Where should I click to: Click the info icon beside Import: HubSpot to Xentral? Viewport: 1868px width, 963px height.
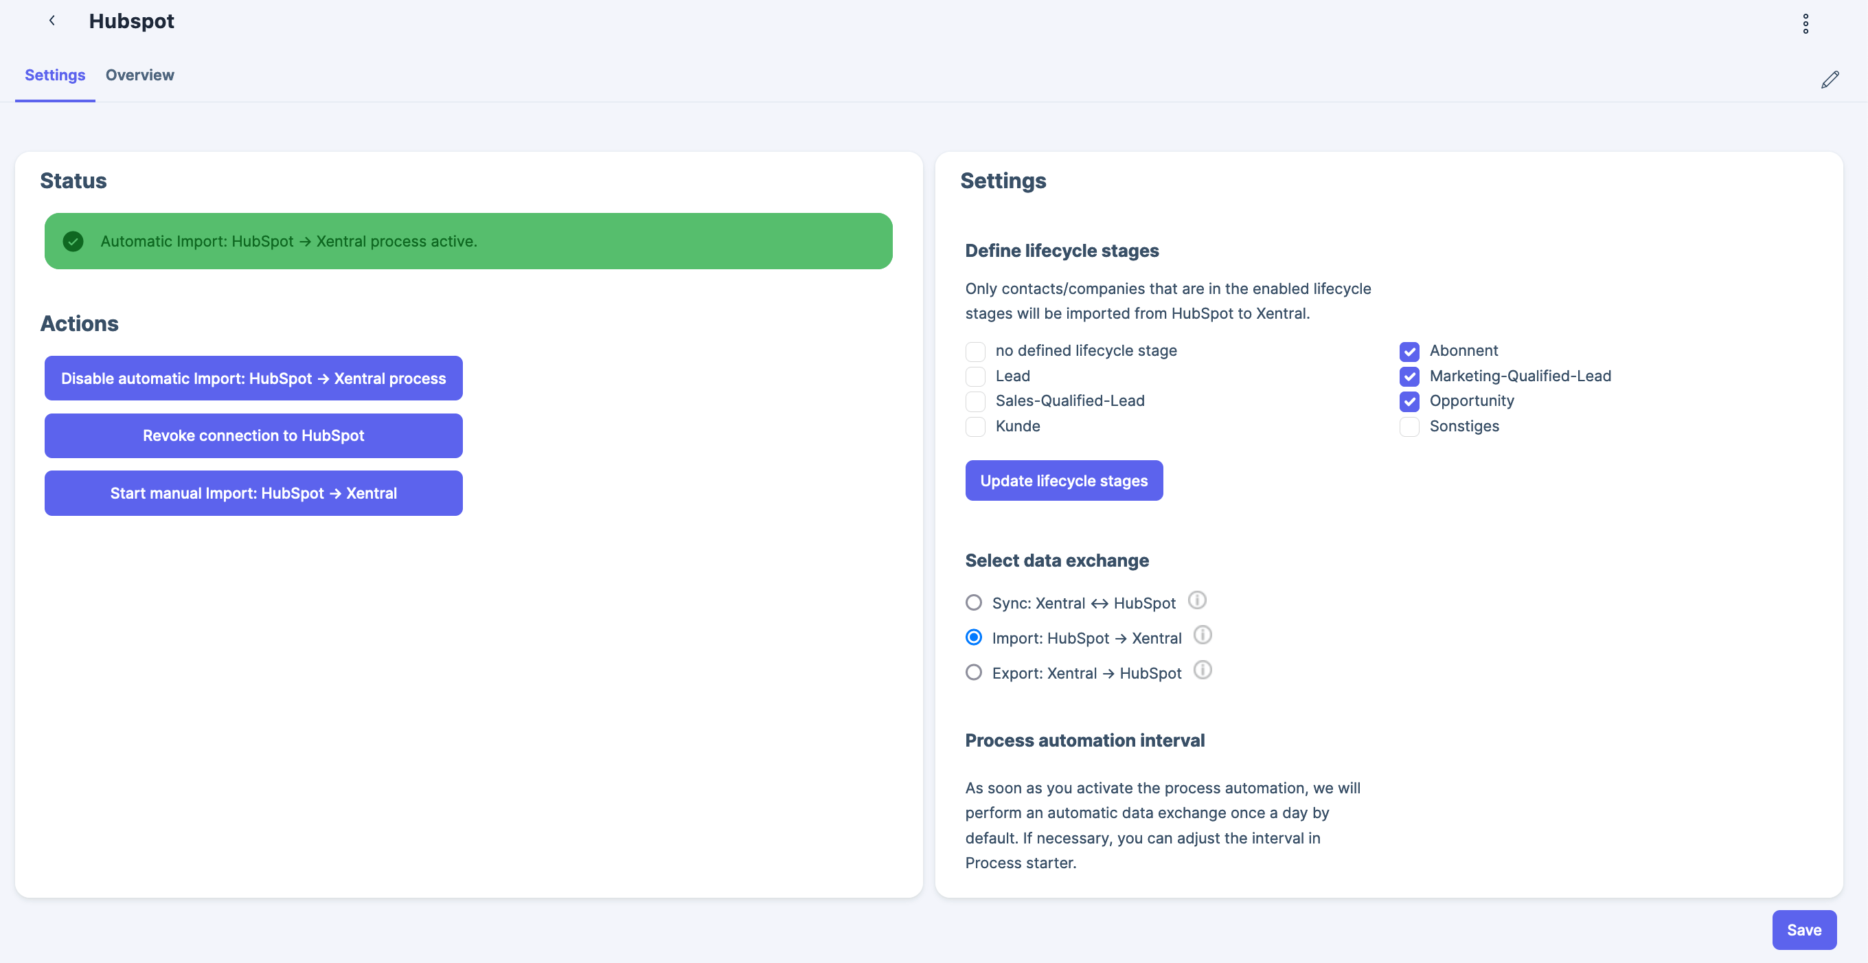point(1203,635)
